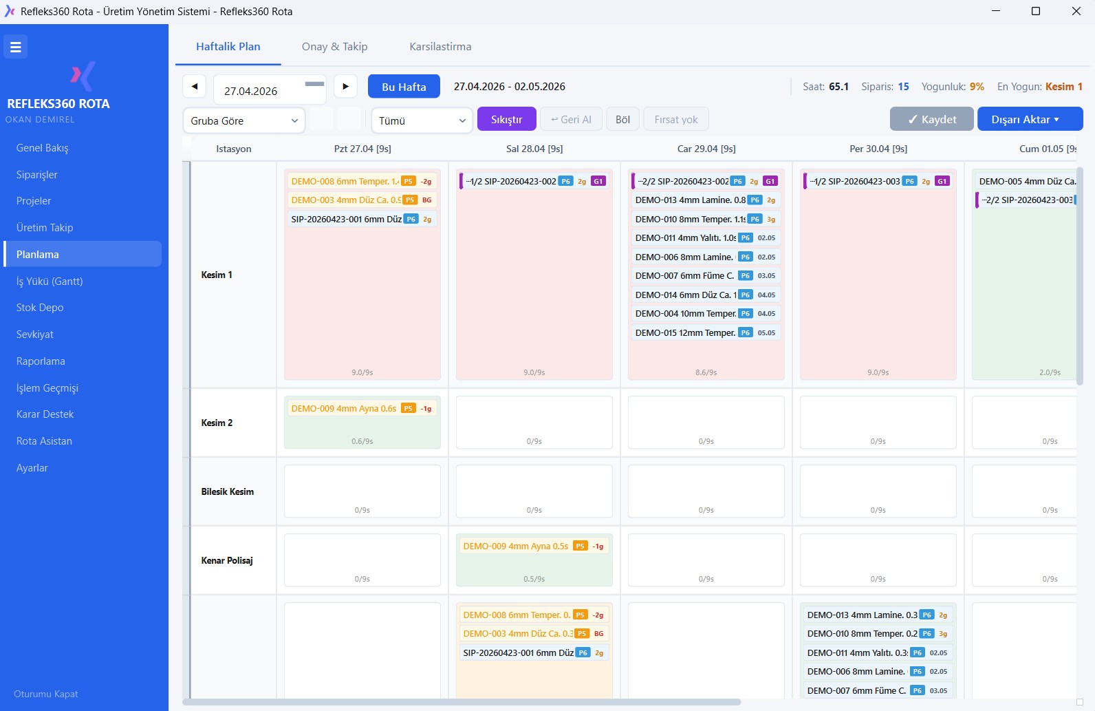The image size is (1095, 711).
Task: Click the Refleks360 Rota logo
Action: (83, 76)
